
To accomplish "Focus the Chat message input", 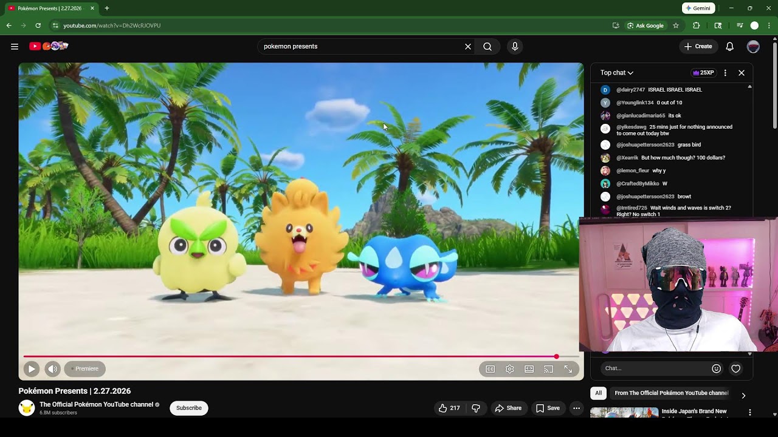I will click(x=655, y=368).
